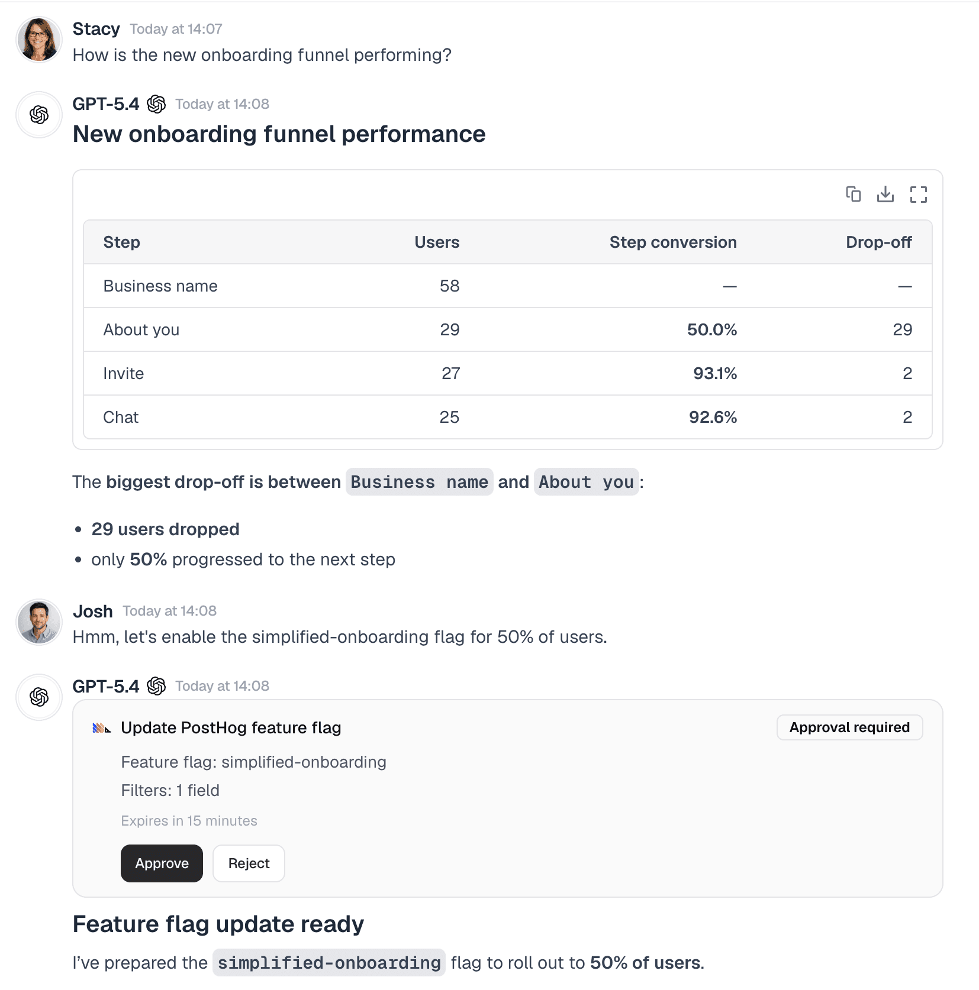This screenshot has height=990, width=979.
Task: Click the Today at 14:07 timestamp
Action: tap(175, 28)
